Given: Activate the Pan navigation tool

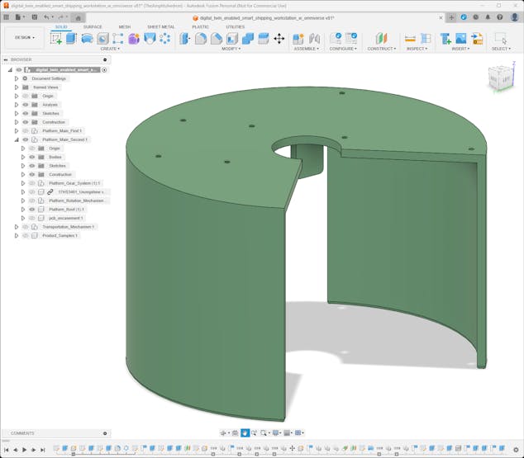Looking at the screenshot, I should [x=245, y=433].
